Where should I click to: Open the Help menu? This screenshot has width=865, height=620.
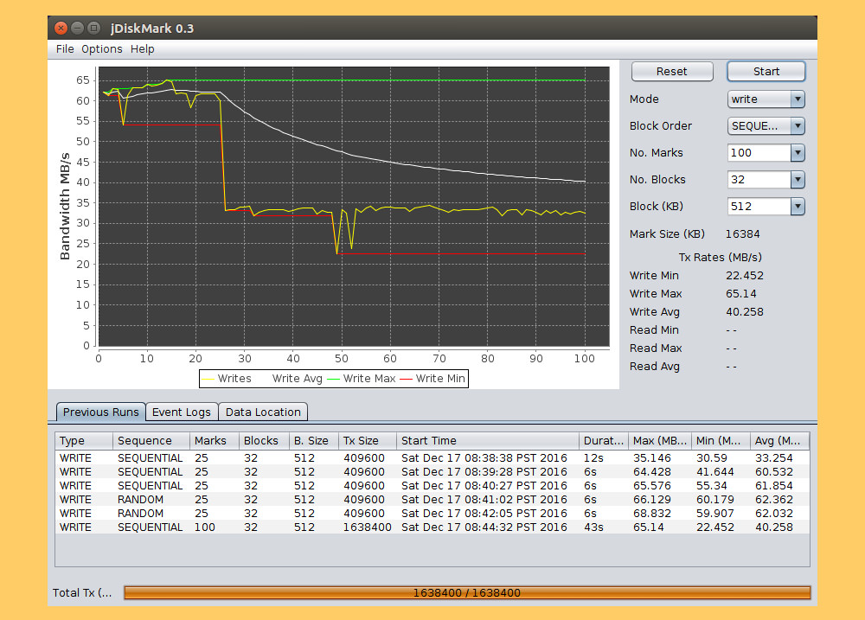(x=143, y=49)
